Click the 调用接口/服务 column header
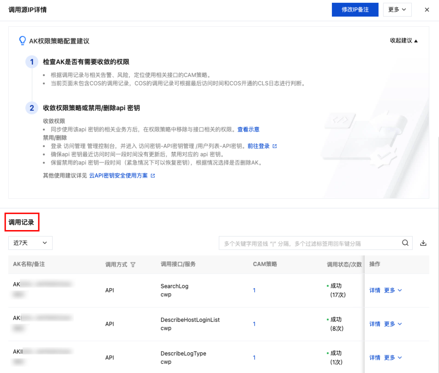The image size is (439, 373). pos(178,264)
